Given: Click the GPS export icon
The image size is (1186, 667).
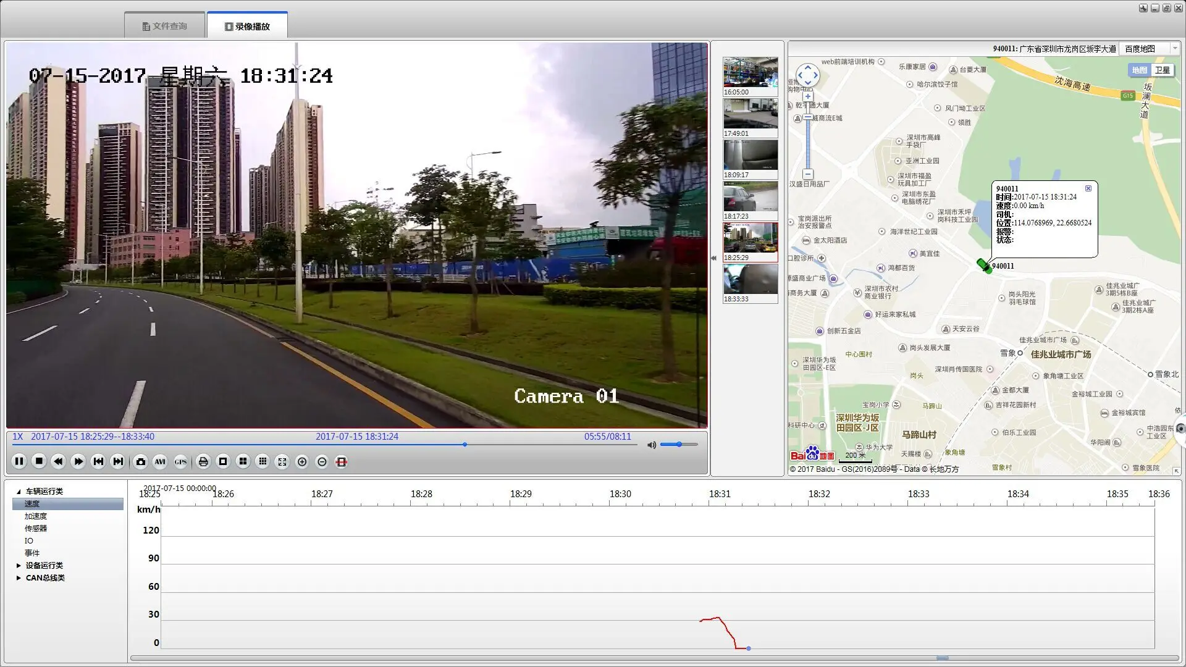Looking at the screenshot, I should coord(180,462).
